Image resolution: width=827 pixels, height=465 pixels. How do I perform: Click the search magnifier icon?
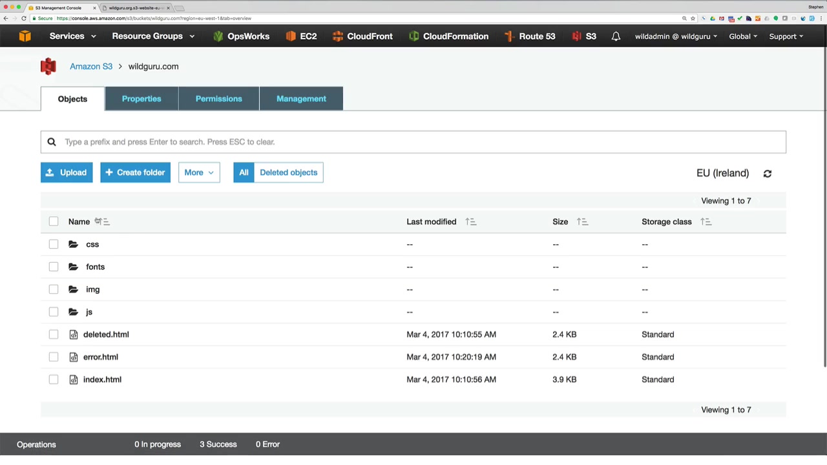[x=52, y=142]
